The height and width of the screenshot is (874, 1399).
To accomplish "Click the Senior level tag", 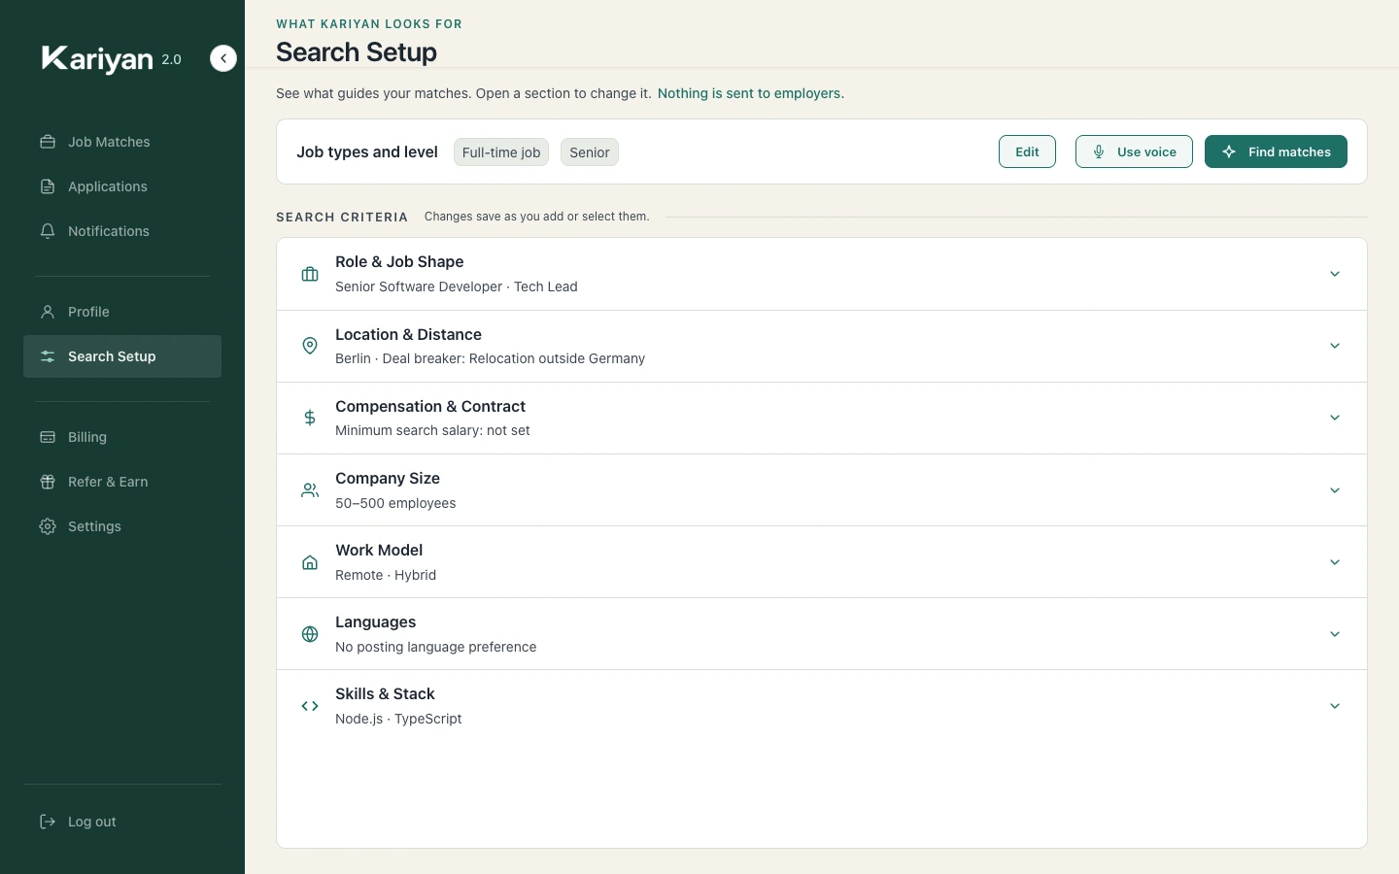I will (590, 152).
